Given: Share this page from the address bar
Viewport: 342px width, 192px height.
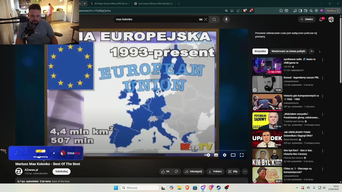Looking at the screenshot, I should point(238,11).
